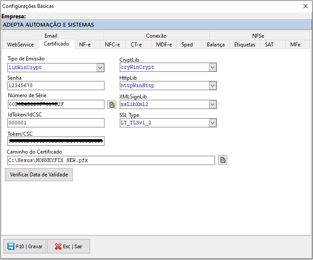
Task: Open the CryptLib dropdown list
Action: 212,67
